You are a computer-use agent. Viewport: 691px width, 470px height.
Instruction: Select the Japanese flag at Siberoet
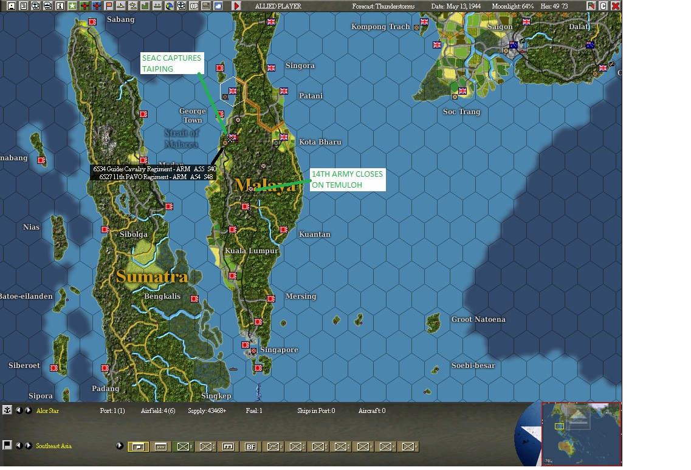tap(53, 368)
